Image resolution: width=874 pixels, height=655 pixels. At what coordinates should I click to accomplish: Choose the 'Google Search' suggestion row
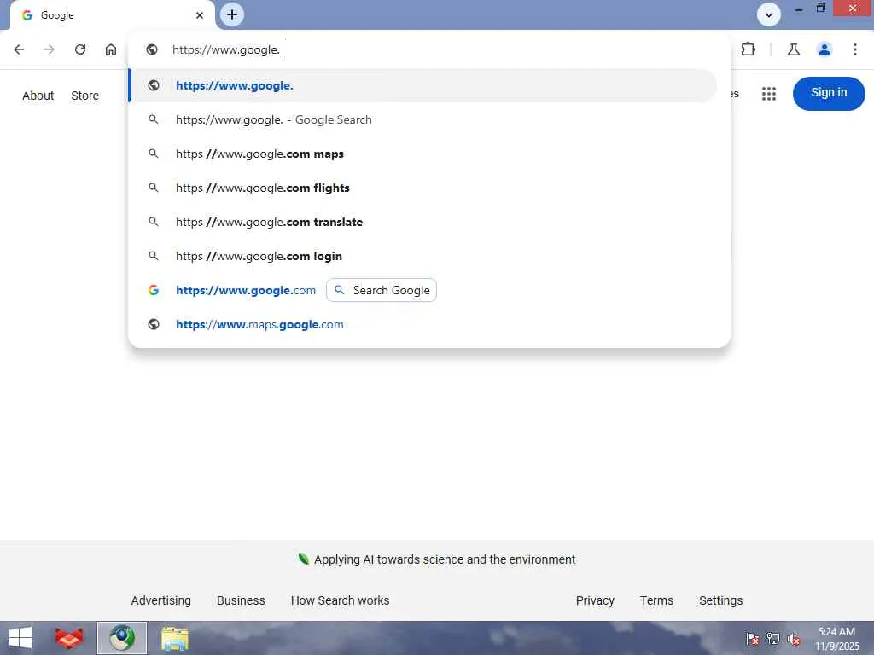tap(423, 119)
